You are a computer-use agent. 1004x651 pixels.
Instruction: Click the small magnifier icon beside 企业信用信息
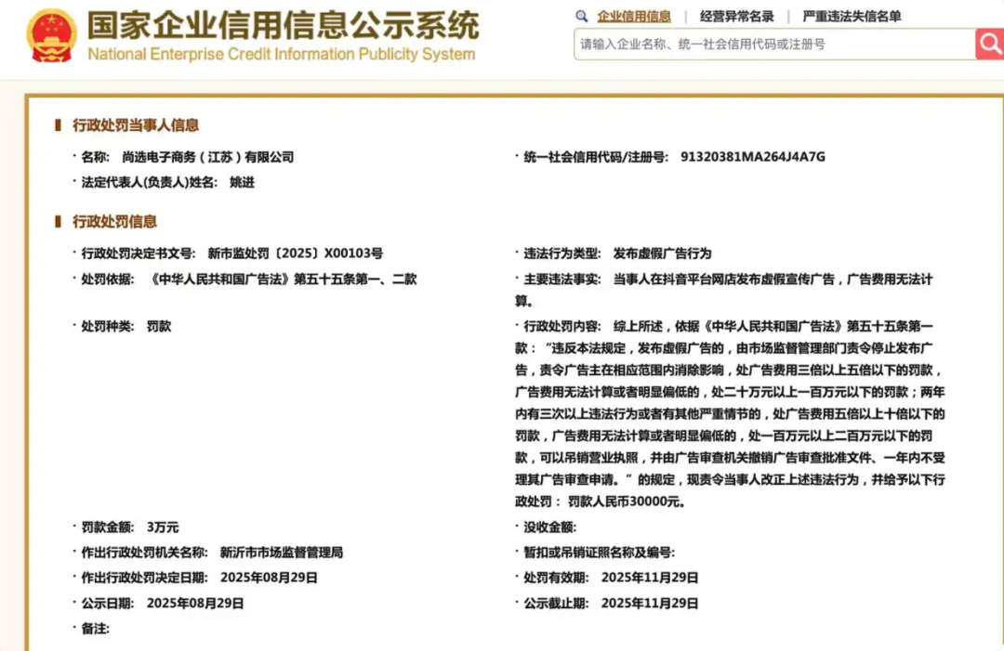pos(582,16)
